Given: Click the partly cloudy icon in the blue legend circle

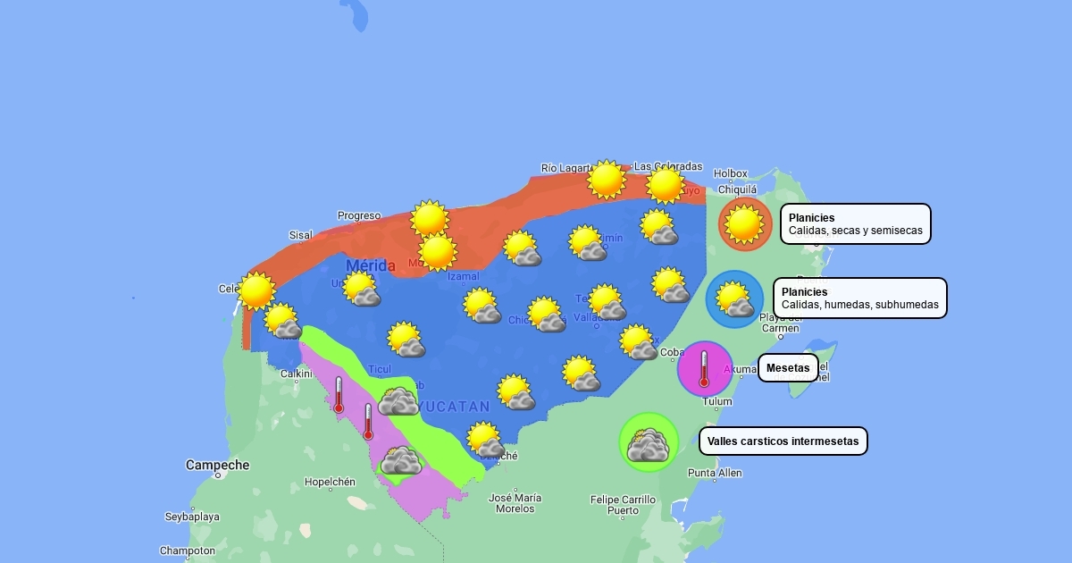Looking at the screenshot, I should pos(734,299).
